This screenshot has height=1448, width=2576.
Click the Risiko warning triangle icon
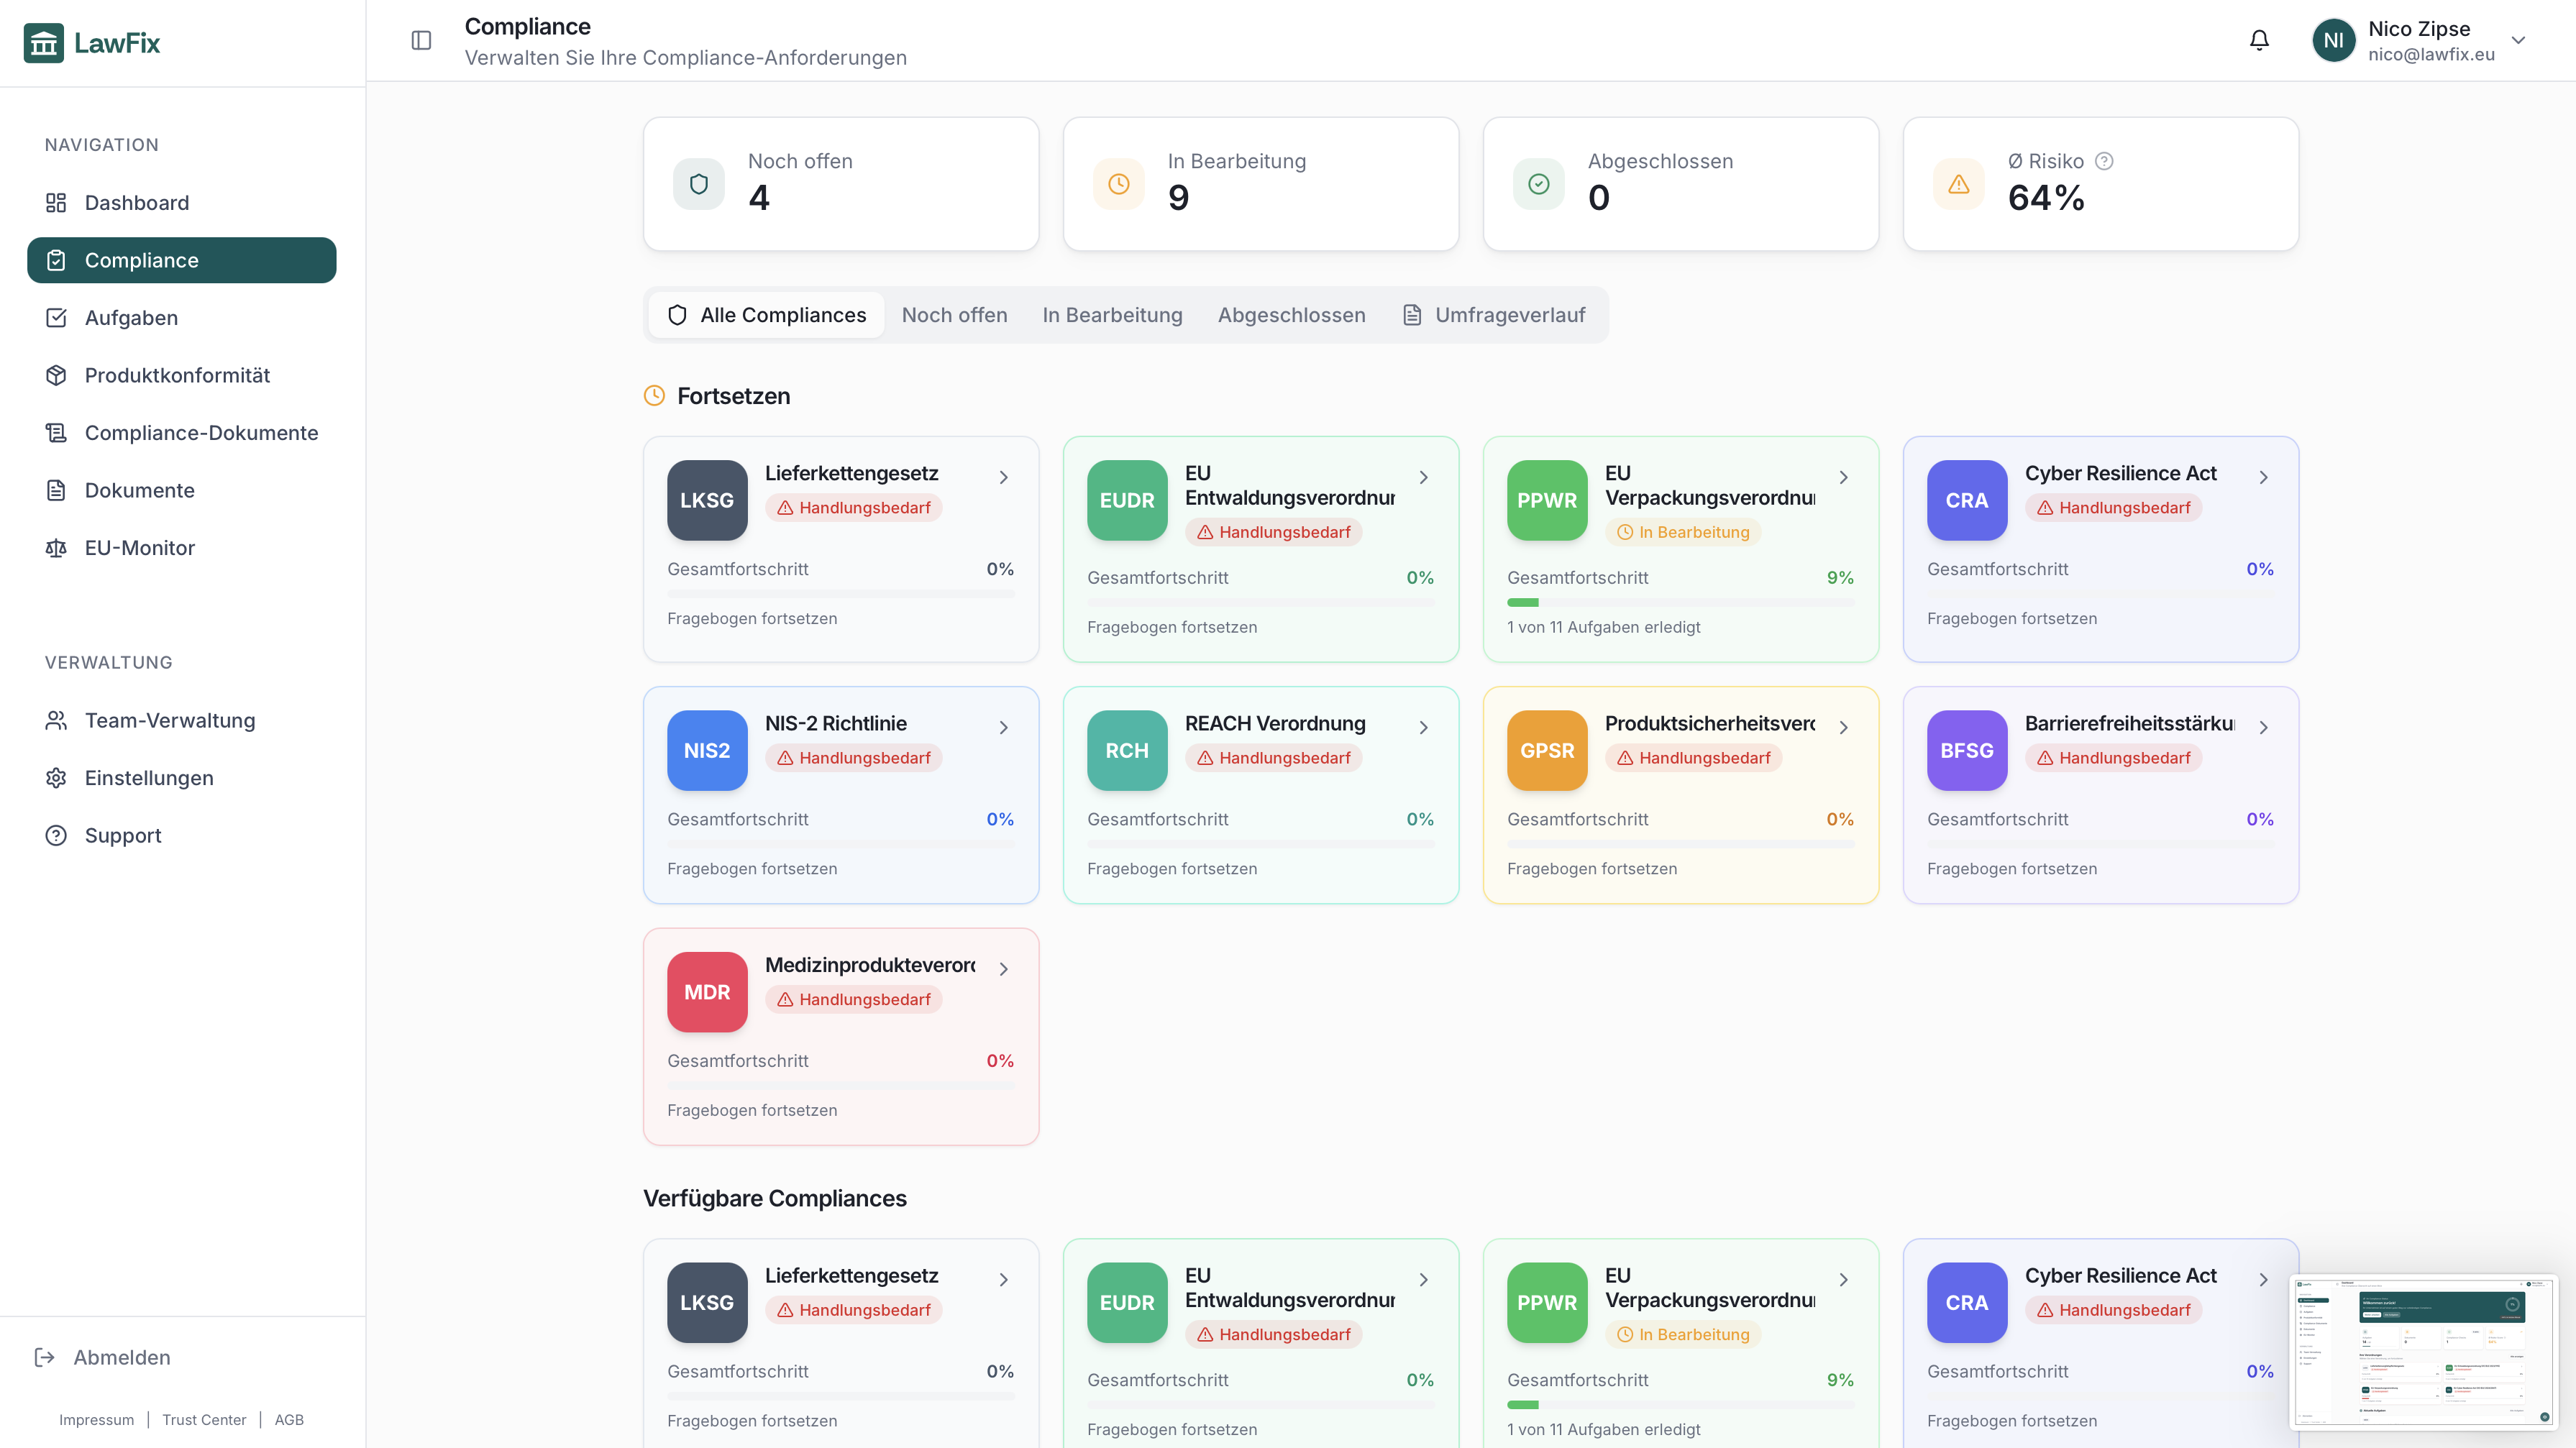click(x=1958, y=184)
